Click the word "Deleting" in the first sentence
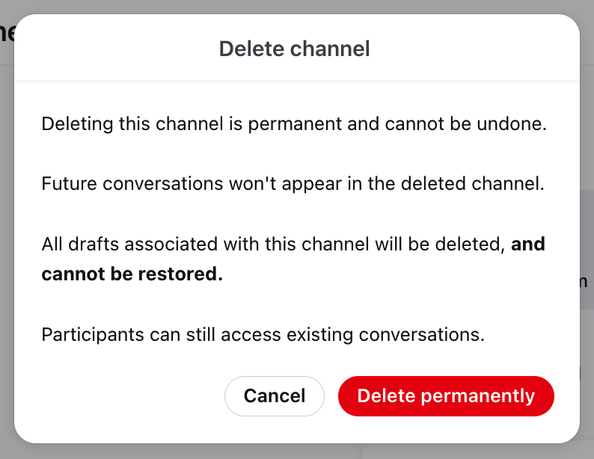594x459 pixels. pyautogui.click(x=77, y=124)
